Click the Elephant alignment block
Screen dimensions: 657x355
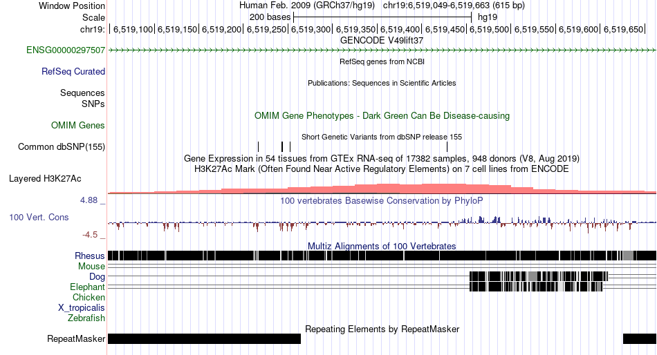click(x=536, y=287)
